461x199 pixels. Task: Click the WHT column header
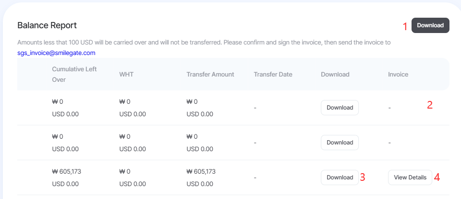[126, 75]
